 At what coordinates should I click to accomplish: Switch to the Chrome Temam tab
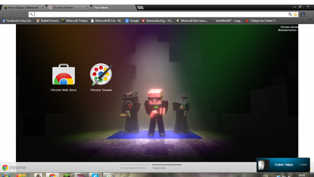click(x=68, y=8)
